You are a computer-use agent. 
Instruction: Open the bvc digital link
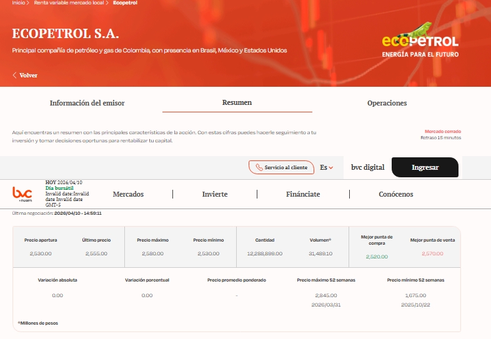point(367,167)
